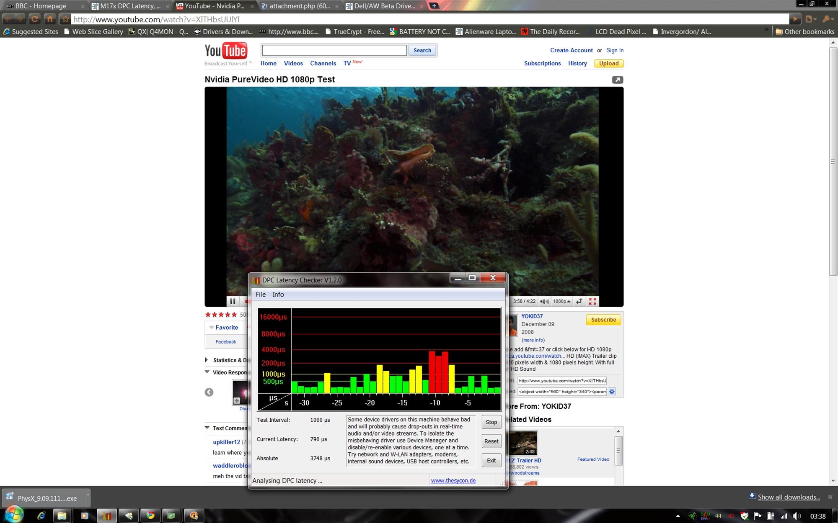Open the volume tray icon
Screen dimensions: 838x523
pyautogui.click(x=797, y=516)
